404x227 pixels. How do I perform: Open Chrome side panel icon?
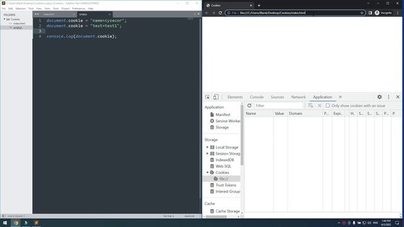click(x=371, y=13)
